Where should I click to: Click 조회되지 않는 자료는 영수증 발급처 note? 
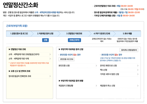[127, 40]
